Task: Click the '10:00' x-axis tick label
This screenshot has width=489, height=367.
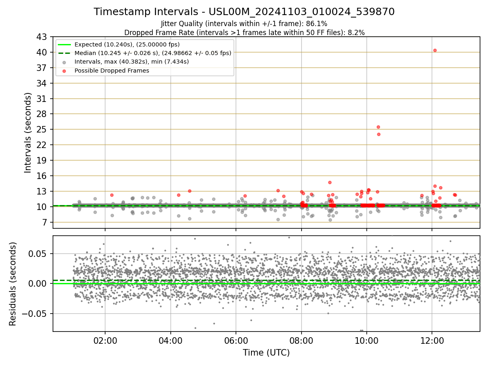Action: [367, 341]
